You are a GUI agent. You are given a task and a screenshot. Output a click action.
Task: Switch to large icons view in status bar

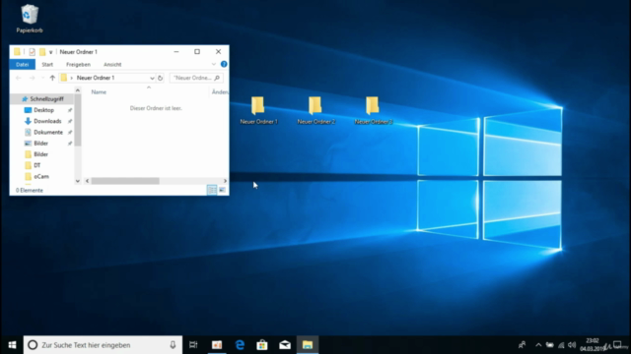222,190
